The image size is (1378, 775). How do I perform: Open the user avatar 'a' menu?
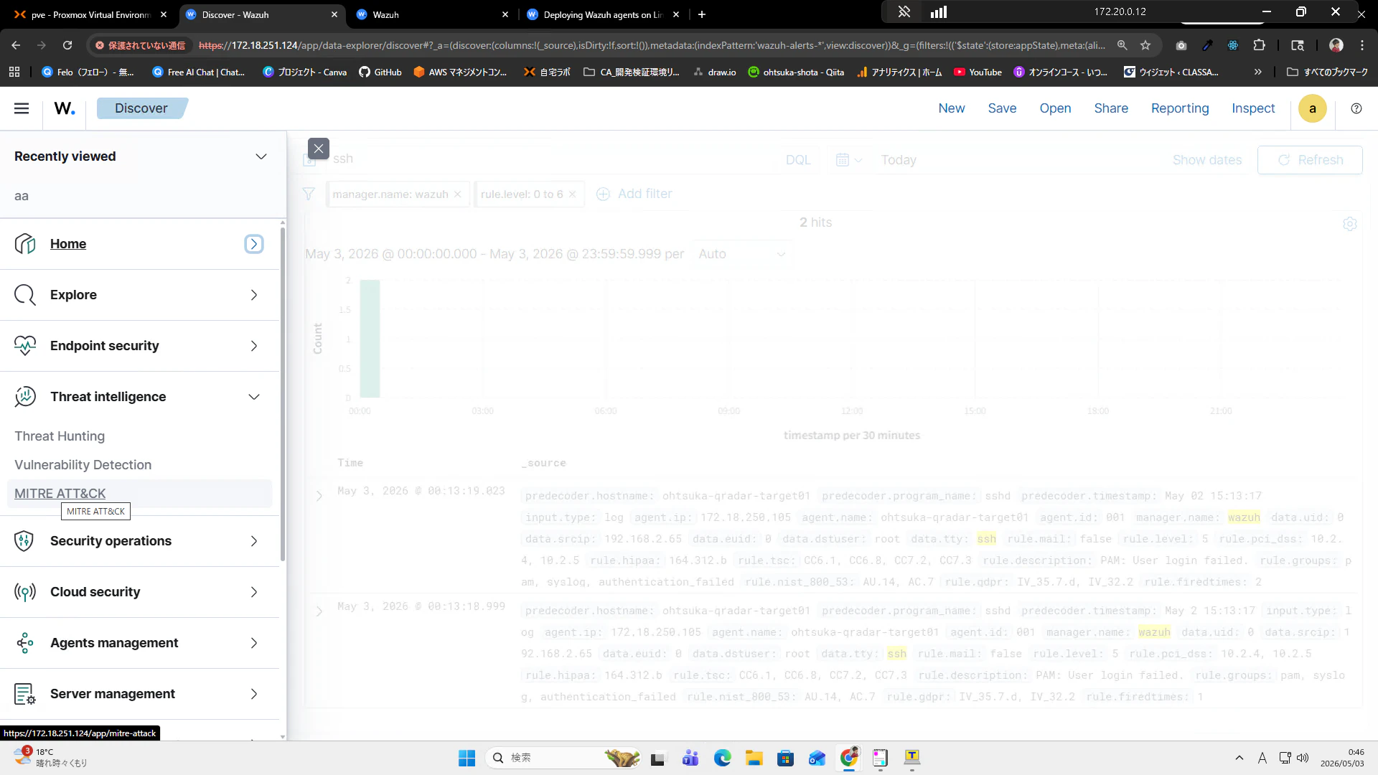point(1313,108)
